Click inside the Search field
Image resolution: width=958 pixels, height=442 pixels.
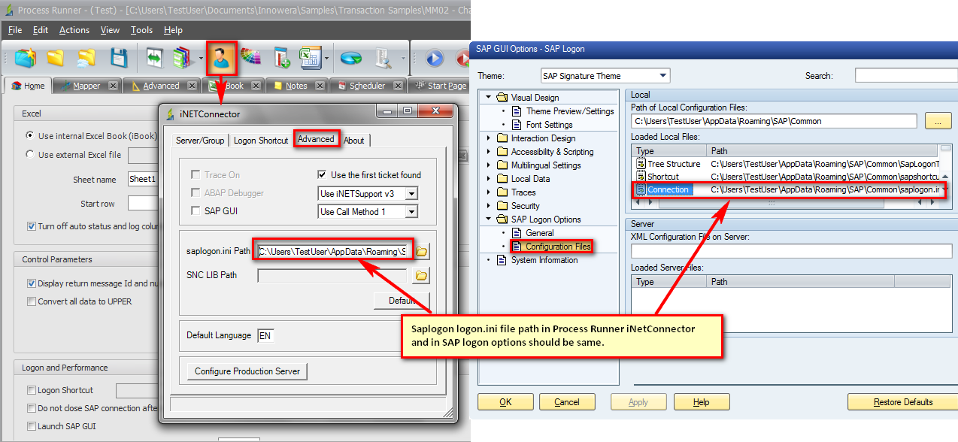click(906, 75)
